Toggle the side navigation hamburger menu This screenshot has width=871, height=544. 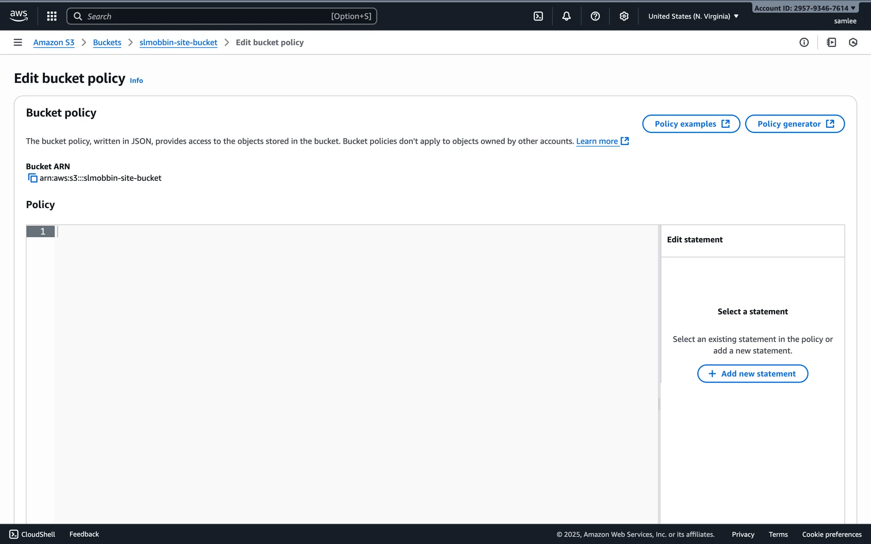(18, 43)
